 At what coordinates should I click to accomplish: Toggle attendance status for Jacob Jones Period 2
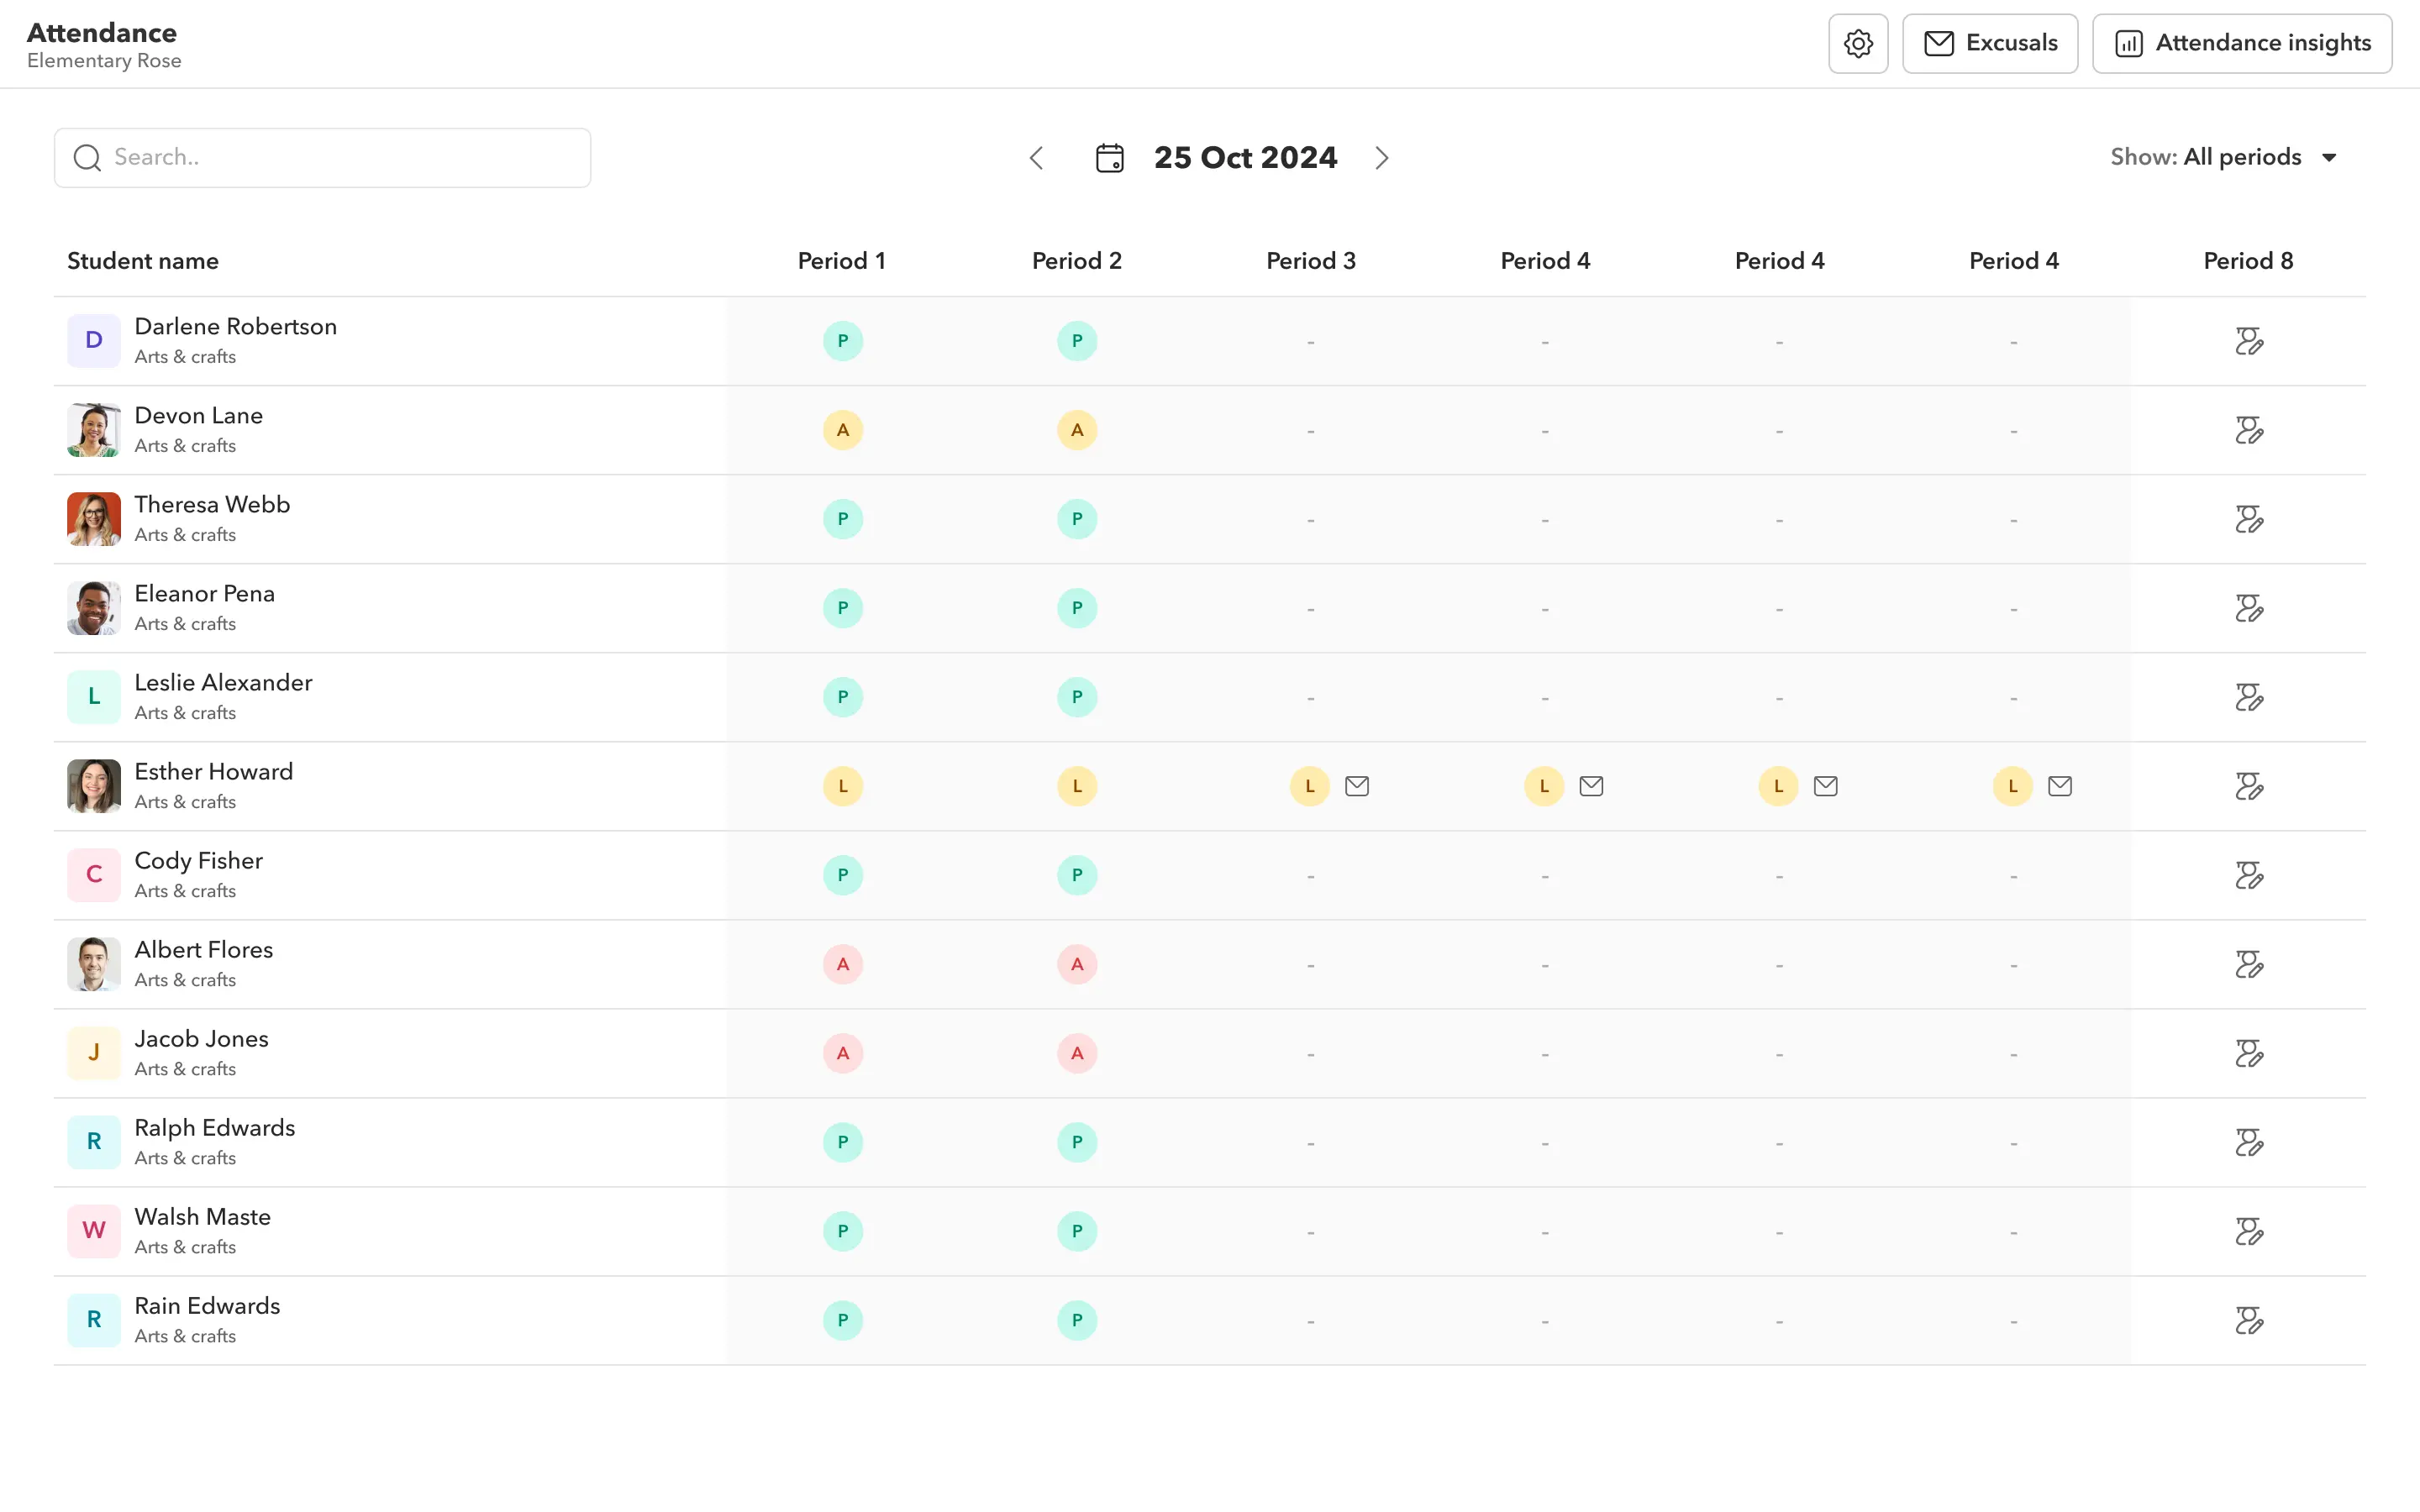click(1076, 1053)
